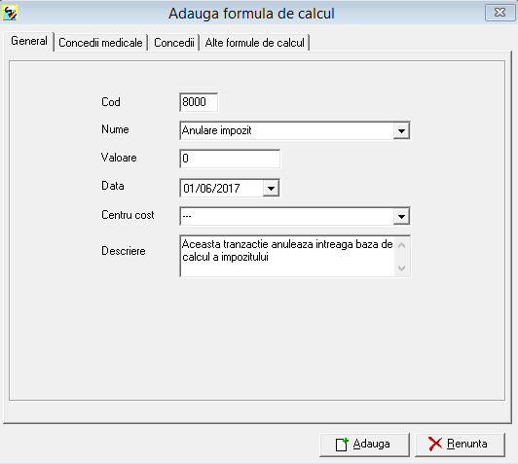Select the General tab
This screenshot has width=518, height=464.
click(x=29, y=41)
